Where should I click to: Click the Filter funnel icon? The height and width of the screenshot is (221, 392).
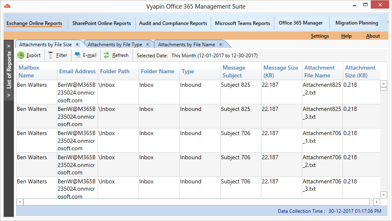click(x=51, y=55)
